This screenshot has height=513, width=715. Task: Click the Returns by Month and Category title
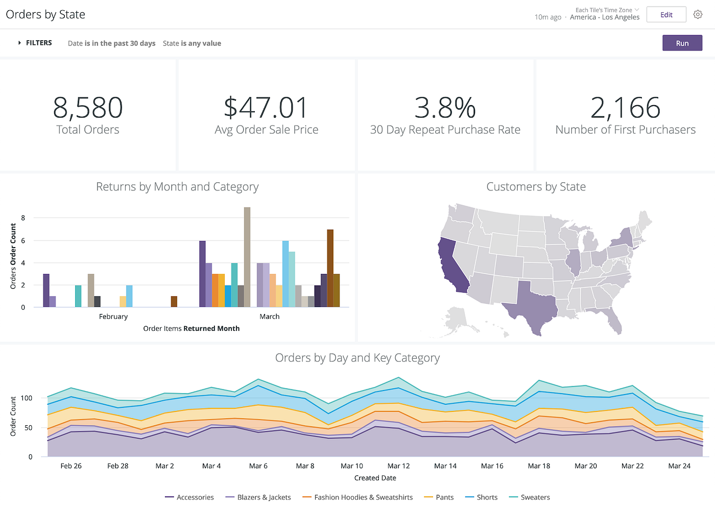(177, 186)
